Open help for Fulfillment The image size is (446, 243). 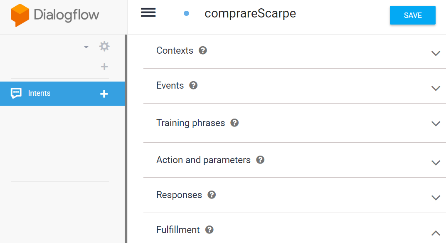[209, 230]
